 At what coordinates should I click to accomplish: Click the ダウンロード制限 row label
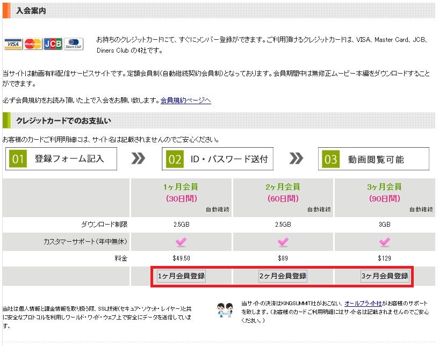point(104,224)
